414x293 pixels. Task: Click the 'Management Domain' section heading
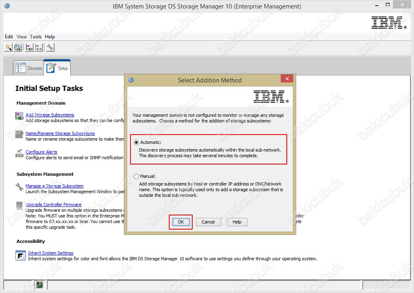tap(41, 103)
